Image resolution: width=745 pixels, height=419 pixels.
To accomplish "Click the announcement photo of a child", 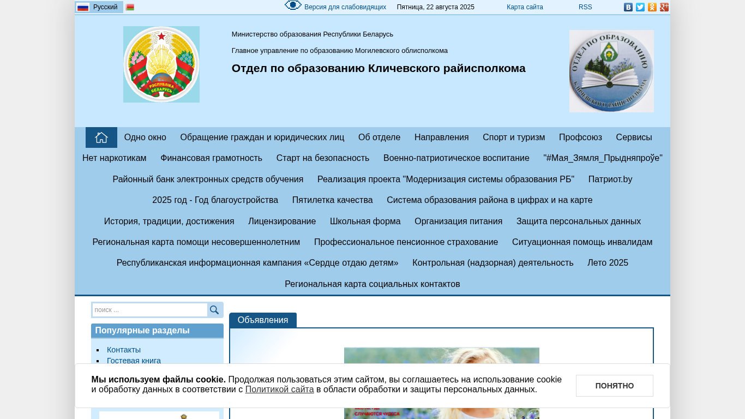I will pos(442,383).
